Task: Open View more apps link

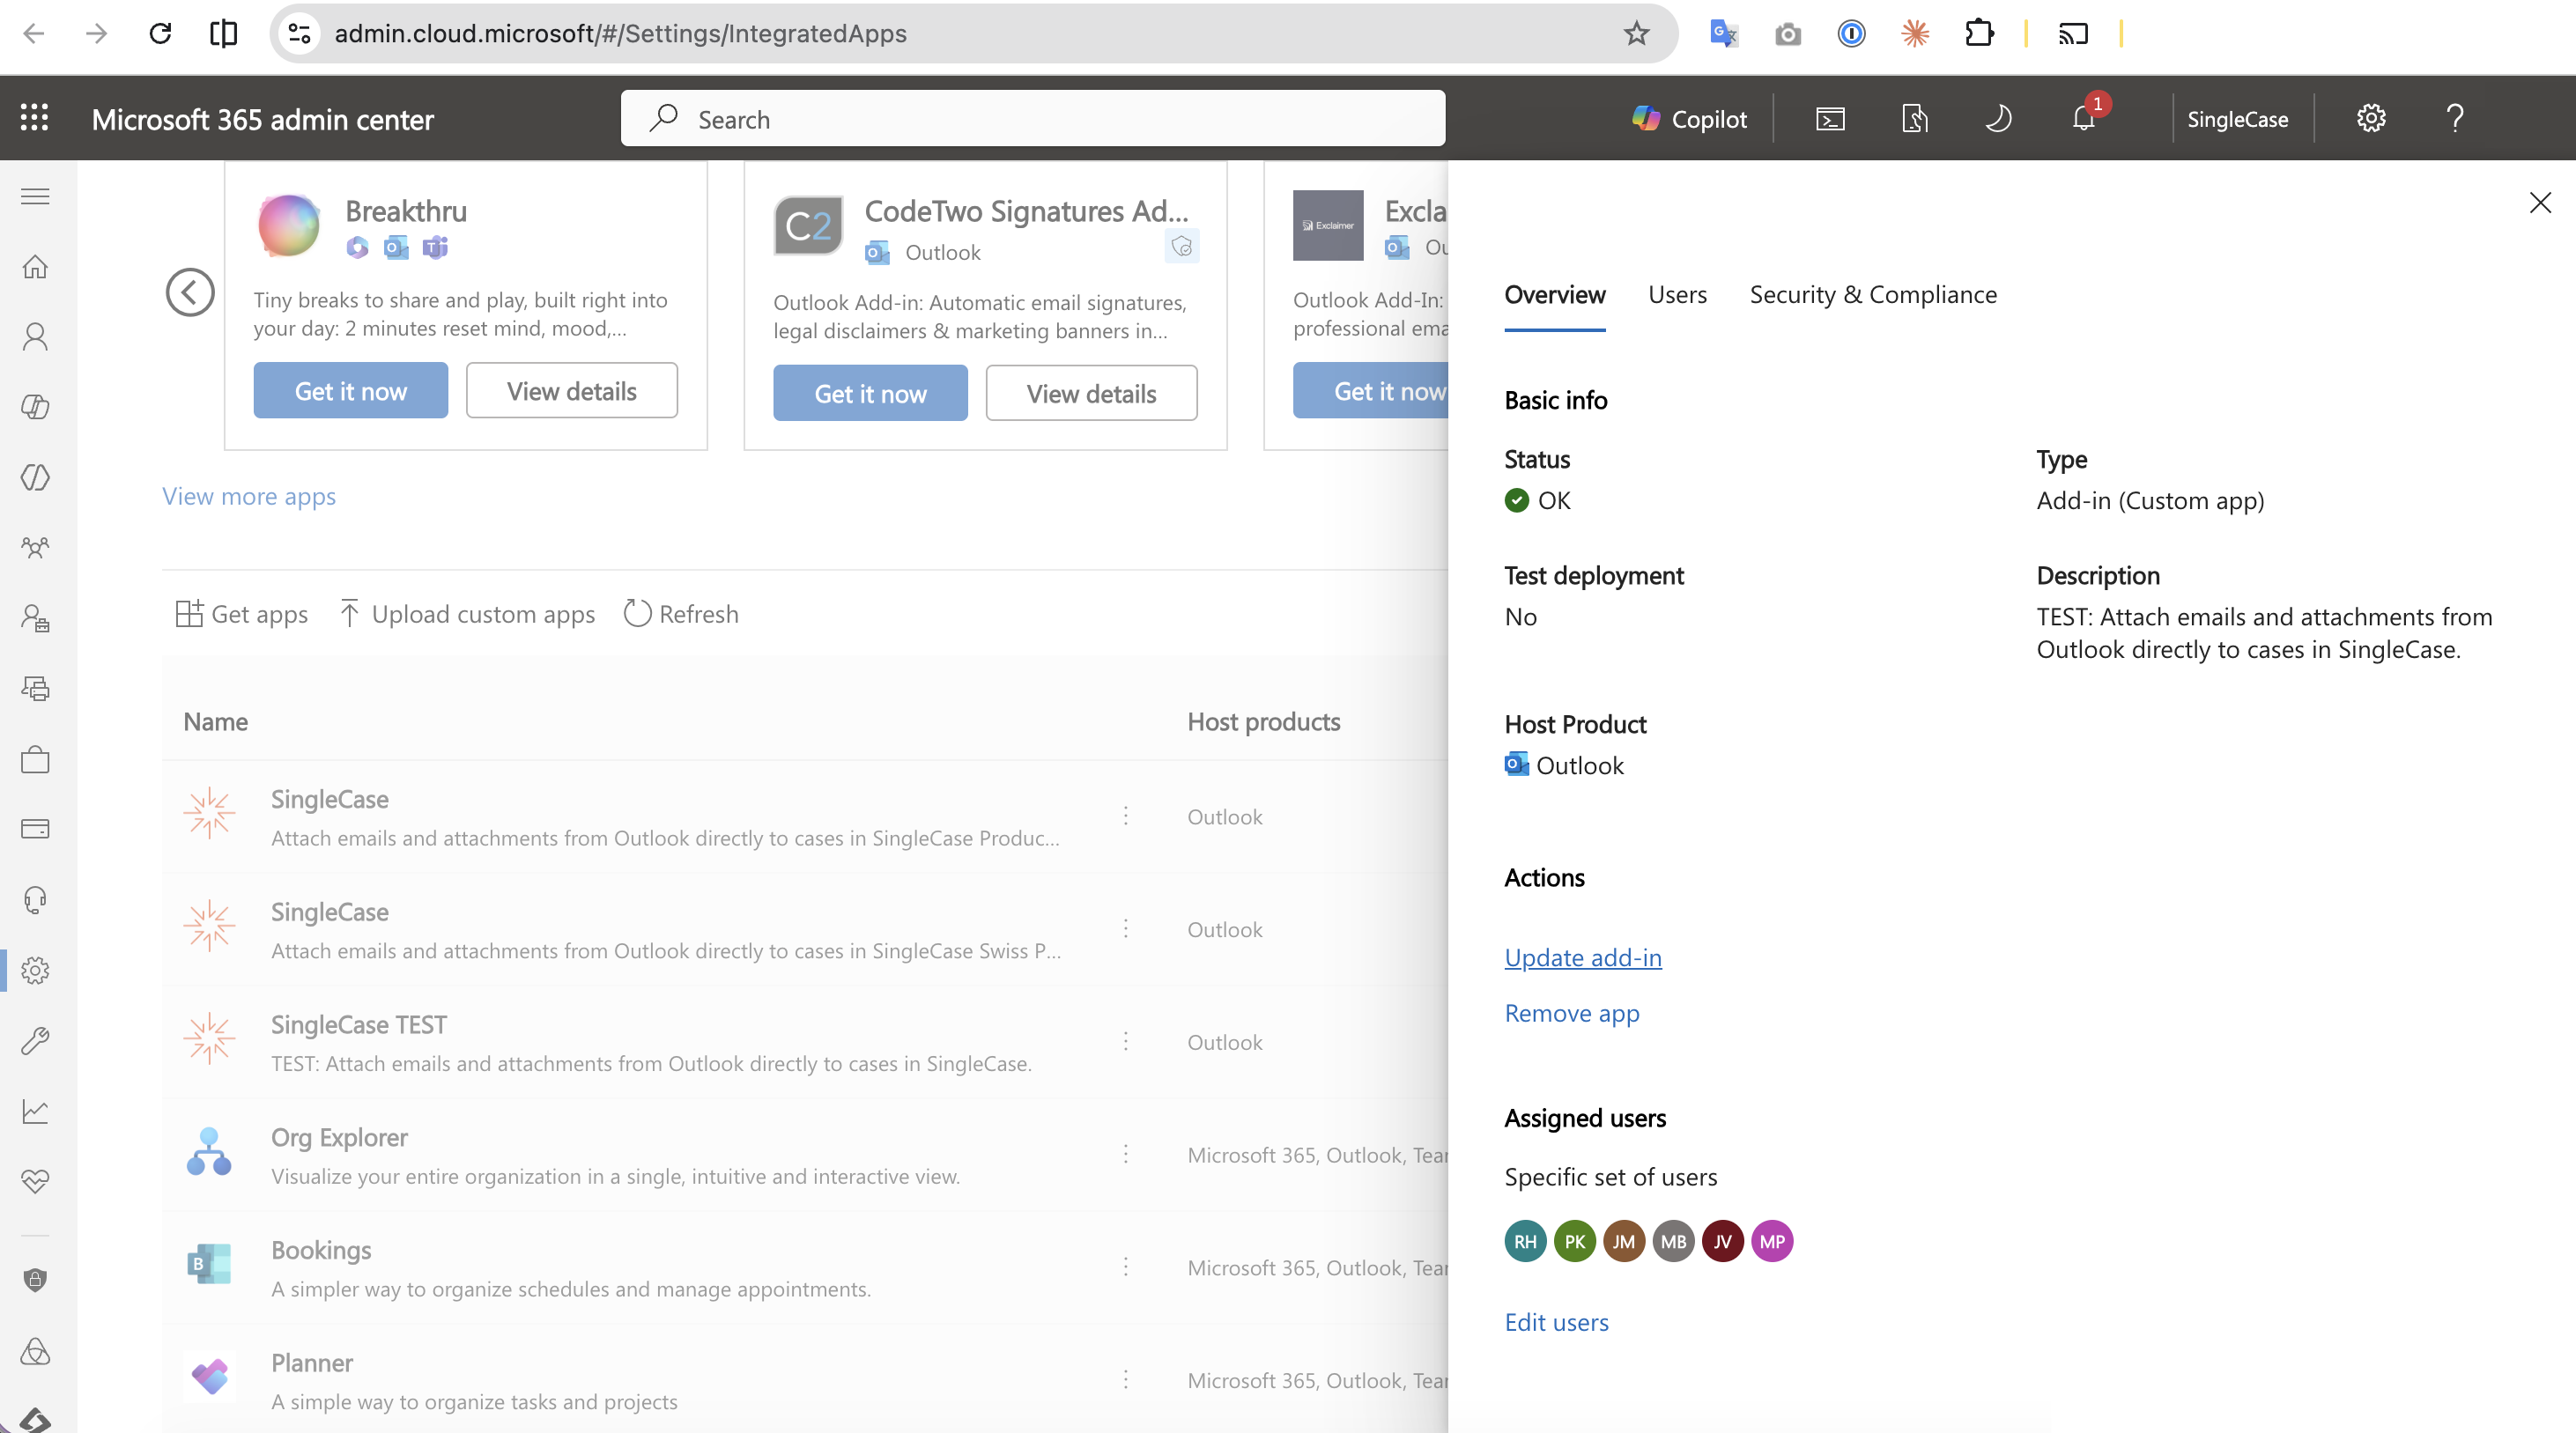Action: 249,496
